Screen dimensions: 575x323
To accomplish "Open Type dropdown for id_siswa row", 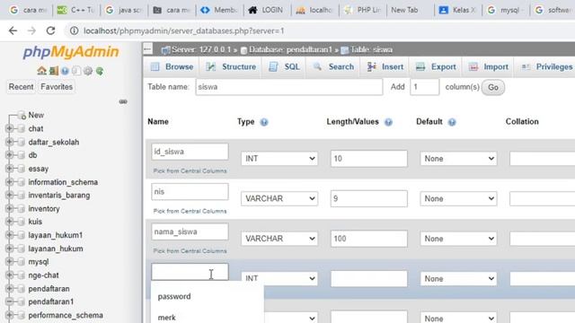I will (279, 159).
